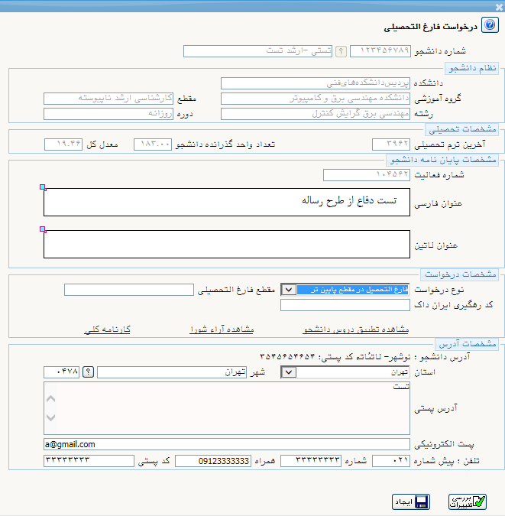Click the student name field تستی -ارشد تست

pyautogui.click(x=258, y=51)
